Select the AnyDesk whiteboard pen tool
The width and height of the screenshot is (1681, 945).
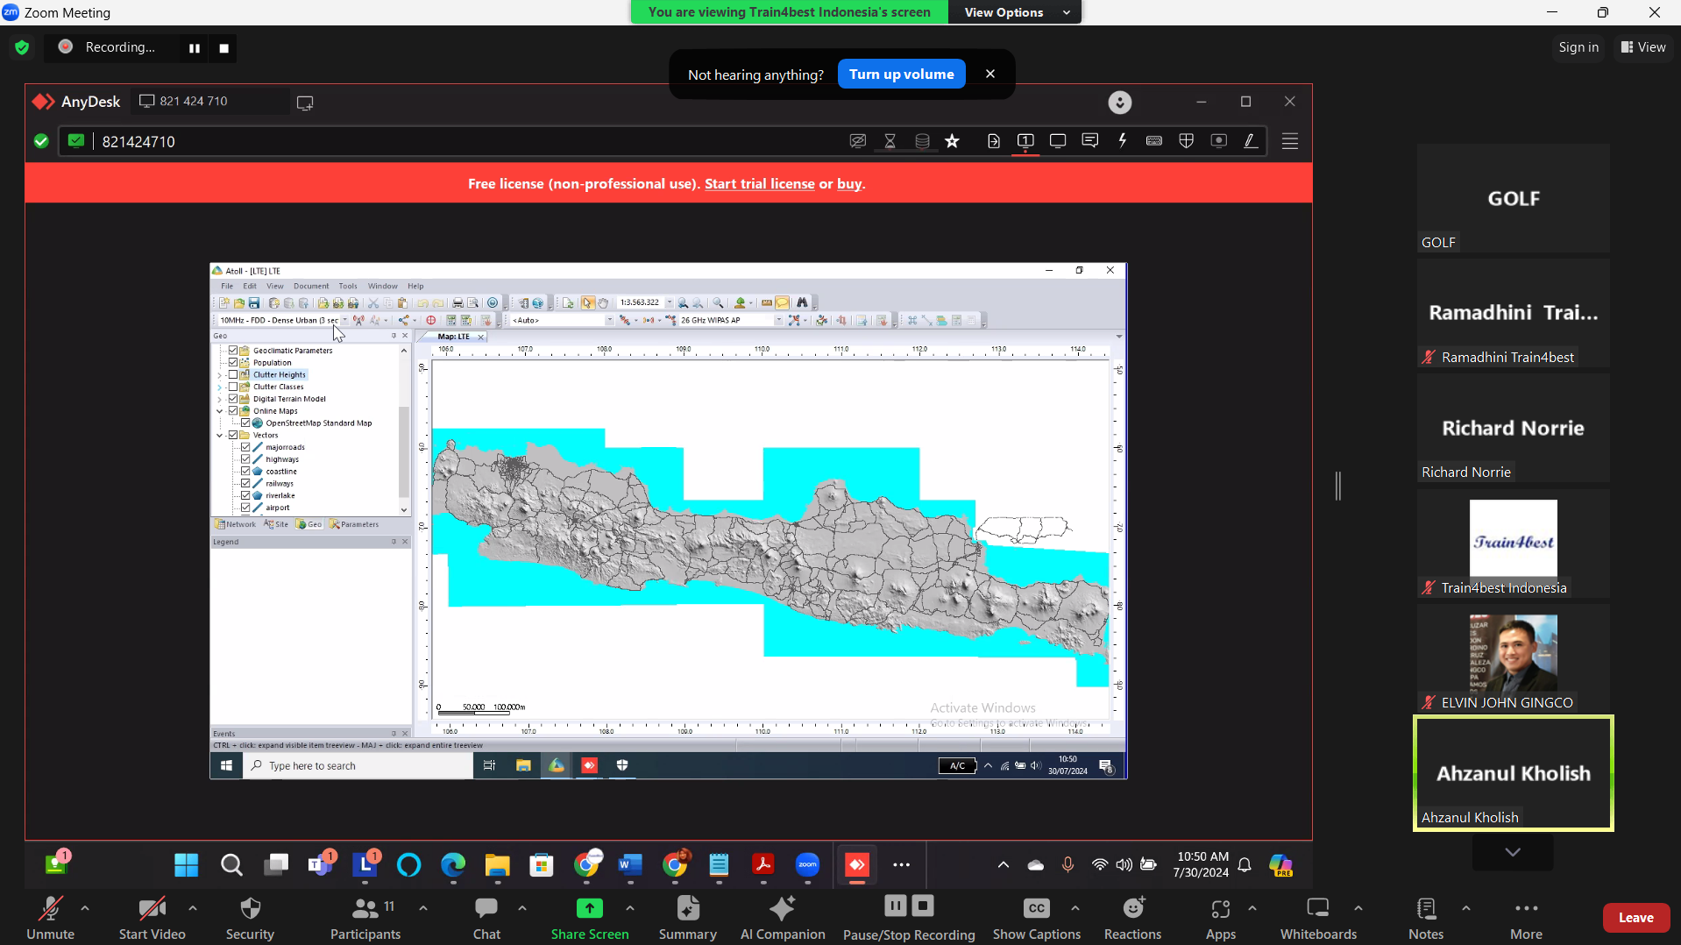pyautogui.click(x=1250, y=140)
